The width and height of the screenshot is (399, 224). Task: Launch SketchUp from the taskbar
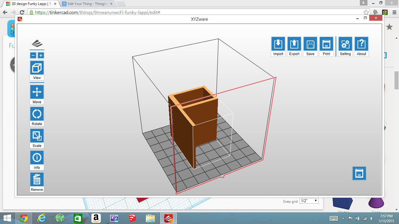coord(132,218)
